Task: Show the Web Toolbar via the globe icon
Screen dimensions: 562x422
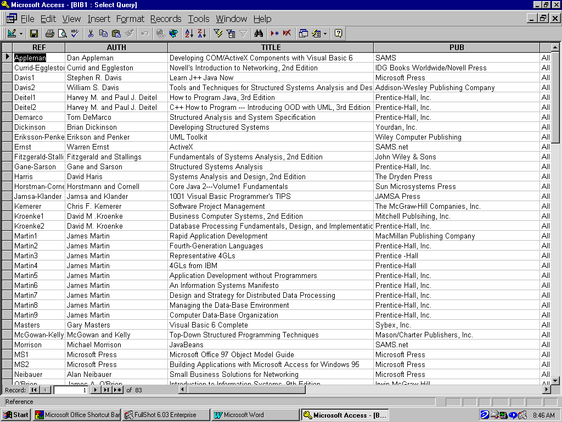Action: pos(173,34)
